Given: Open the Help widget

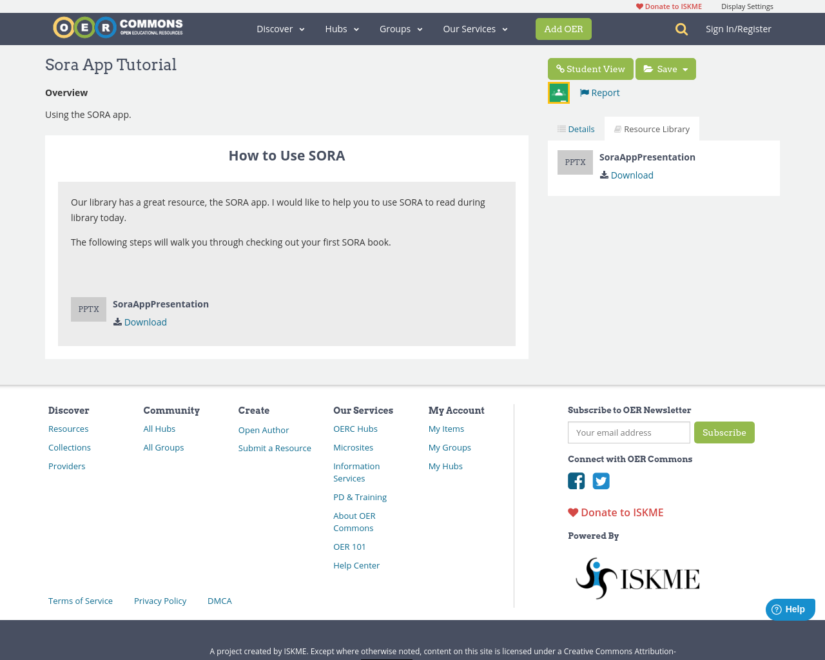Looking at the screenshot, I should click(x=790, y=609).
